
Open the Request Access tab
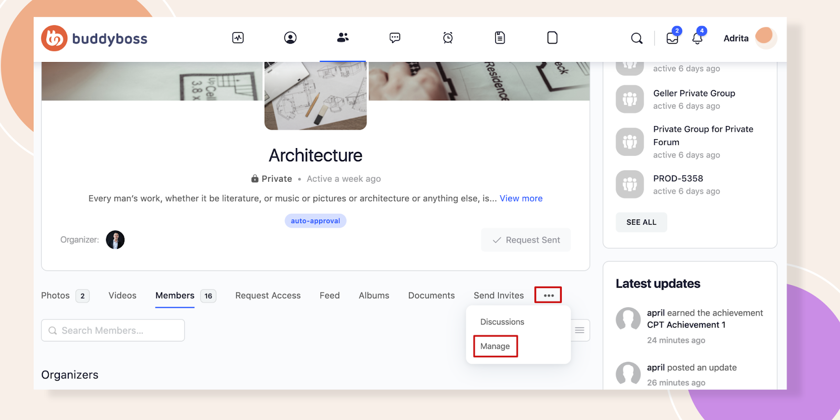[268, 296]
